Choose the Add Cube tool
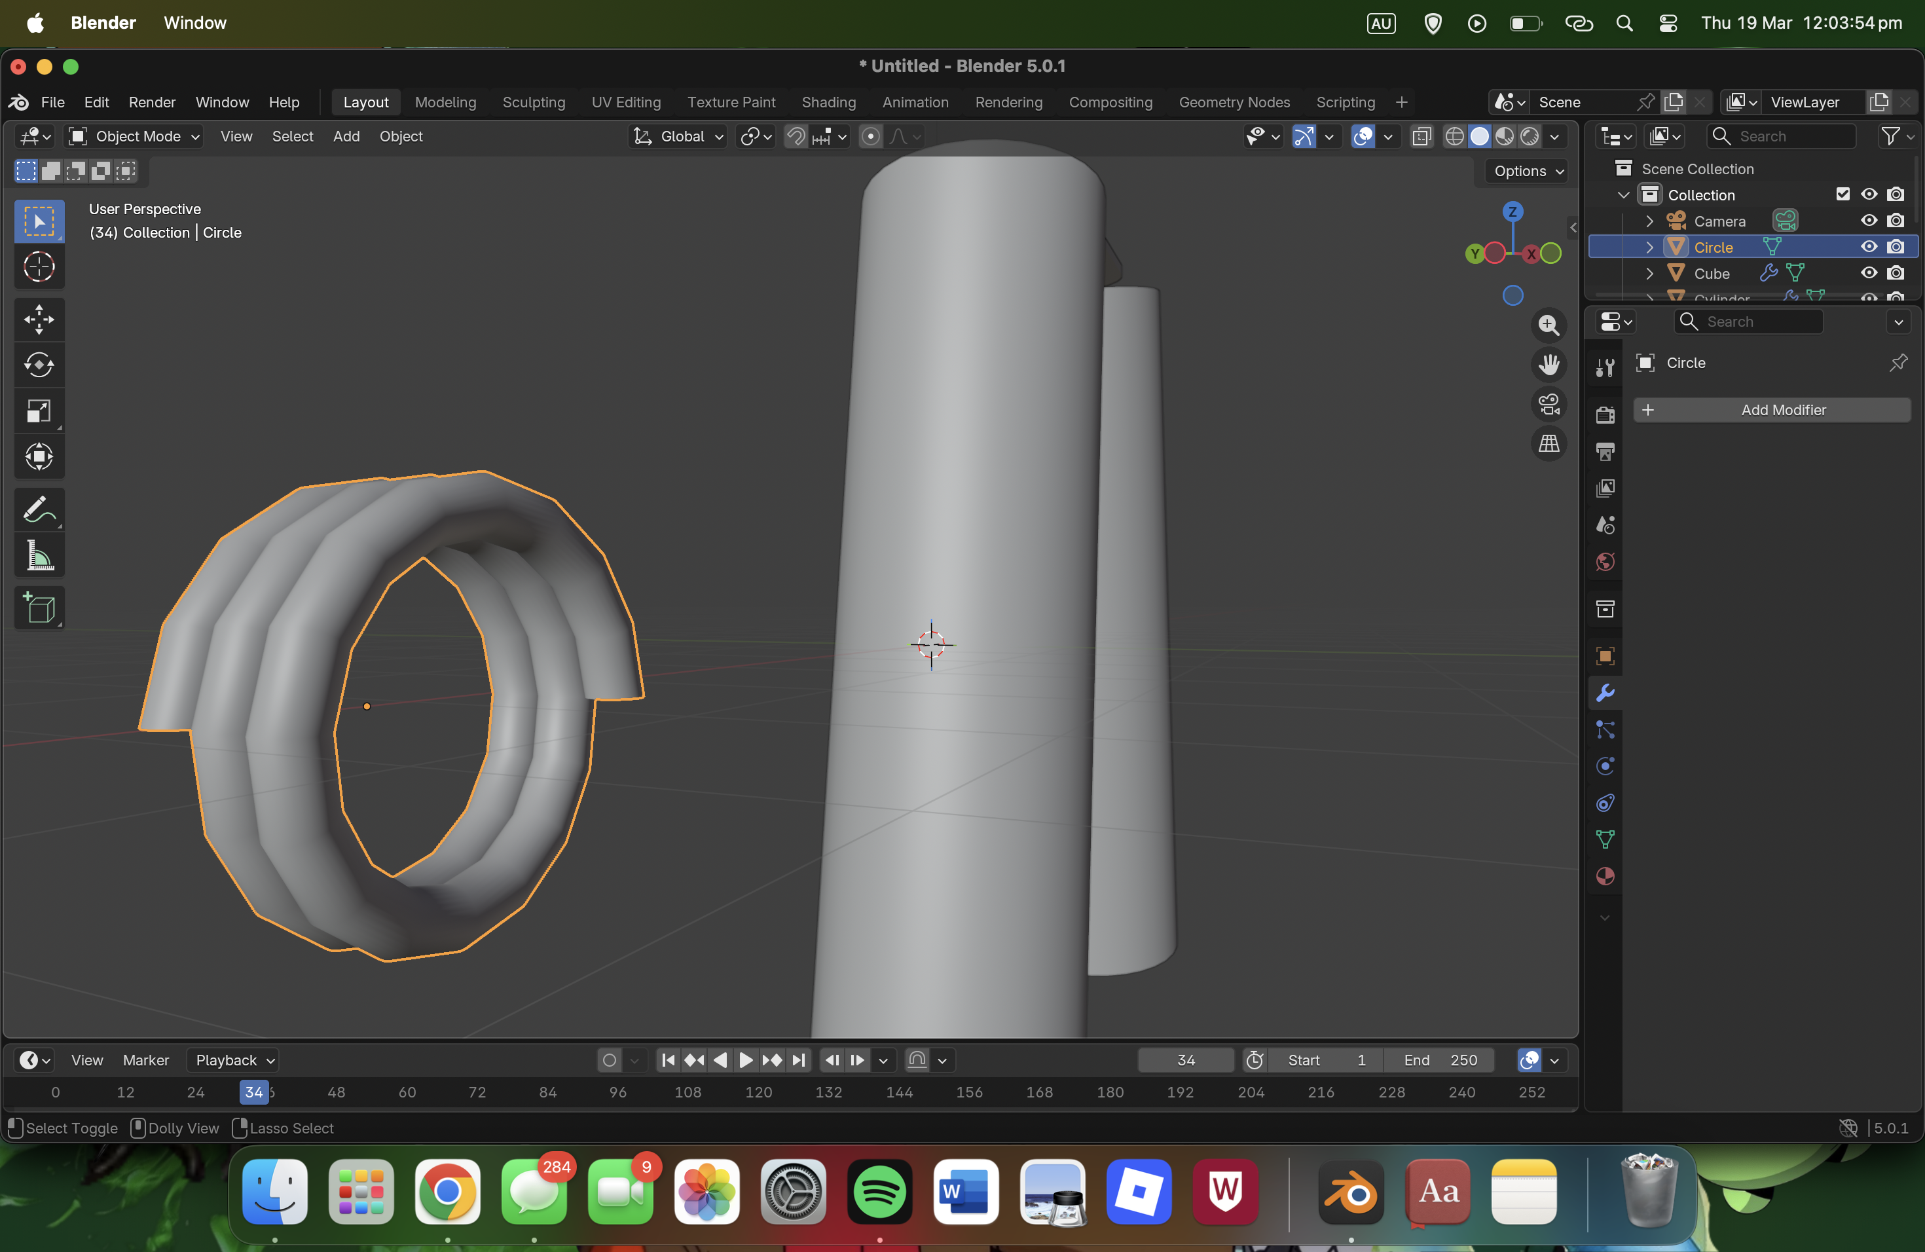This screenshot has height=1252, width=1925. click(x=39, y=608)
